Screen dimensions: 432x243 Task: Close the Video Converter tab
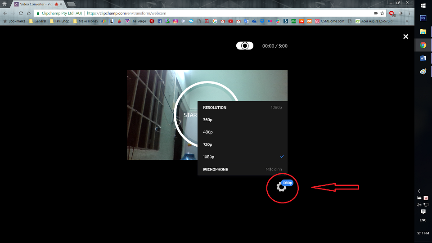(61, 4)
